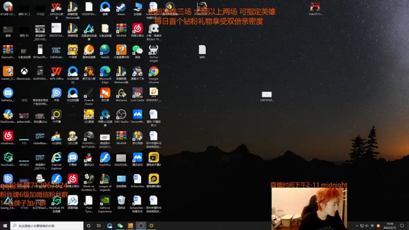The image size is (409, 230).
Task: Switch to WeChat on the taskbar
Action: 120,225
